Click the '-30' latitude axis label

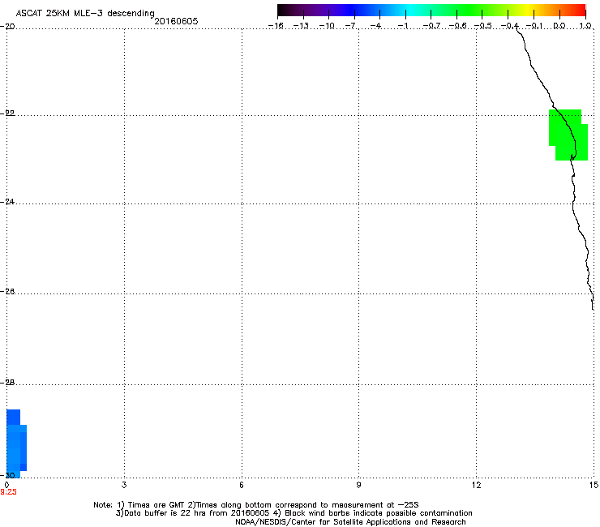pos(7,475)
